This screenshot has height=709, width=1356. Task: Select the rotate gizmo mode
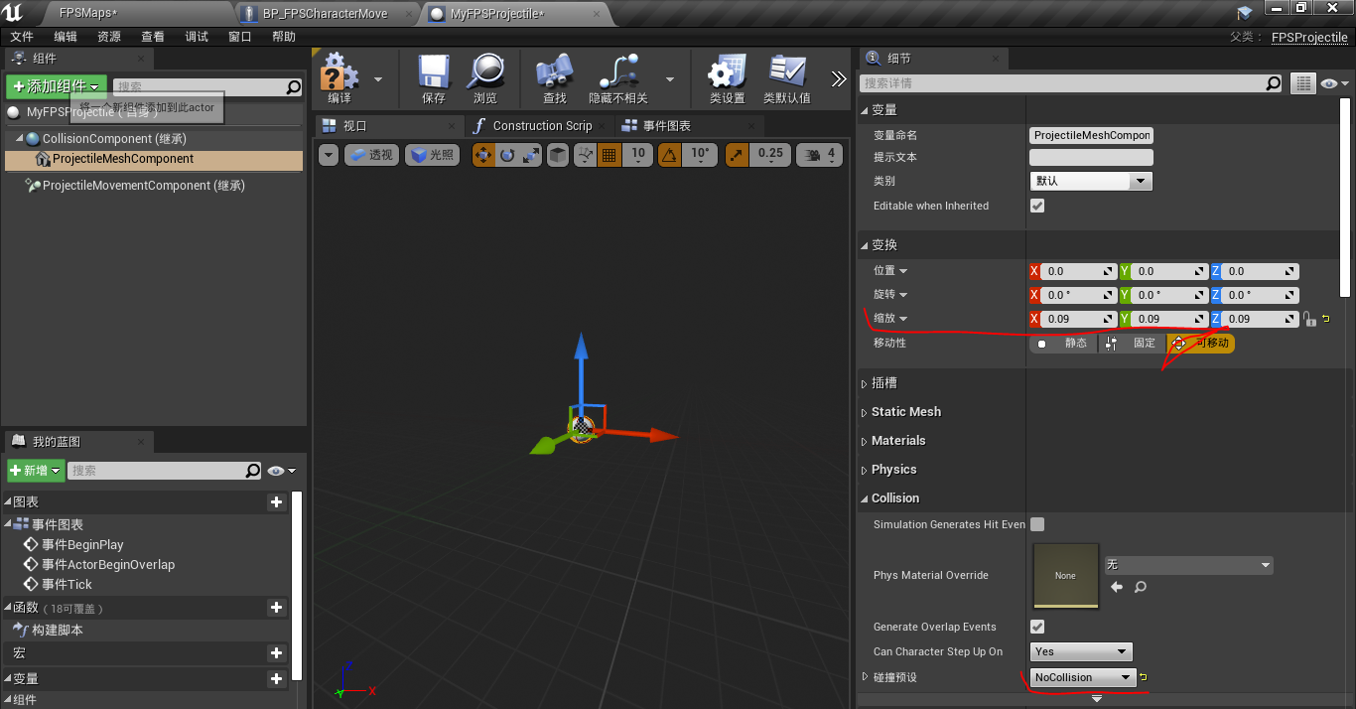pos(507,154)
